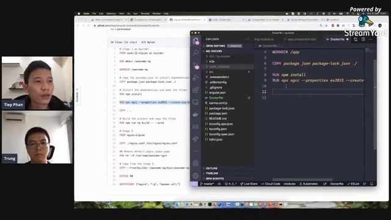Show additional views ellipsis in activity bar
This screenshot has width=391, height=220.
195,151
